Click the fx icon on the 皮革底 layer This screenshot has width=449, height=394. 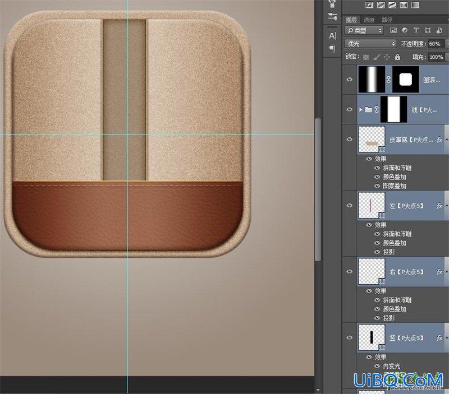pos(439,140)
